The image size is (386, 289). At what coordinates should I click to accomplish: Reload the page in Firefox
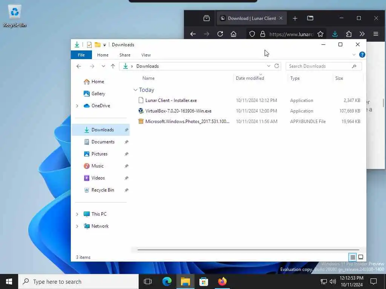pos(220,34)
